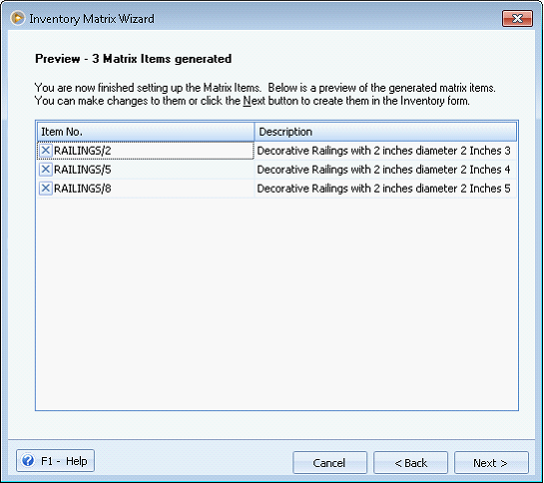The height and width of the screenshot is (483, 544).
Task: Close the Inventory Matrix Wizard window
Action: tap(517, 18)
